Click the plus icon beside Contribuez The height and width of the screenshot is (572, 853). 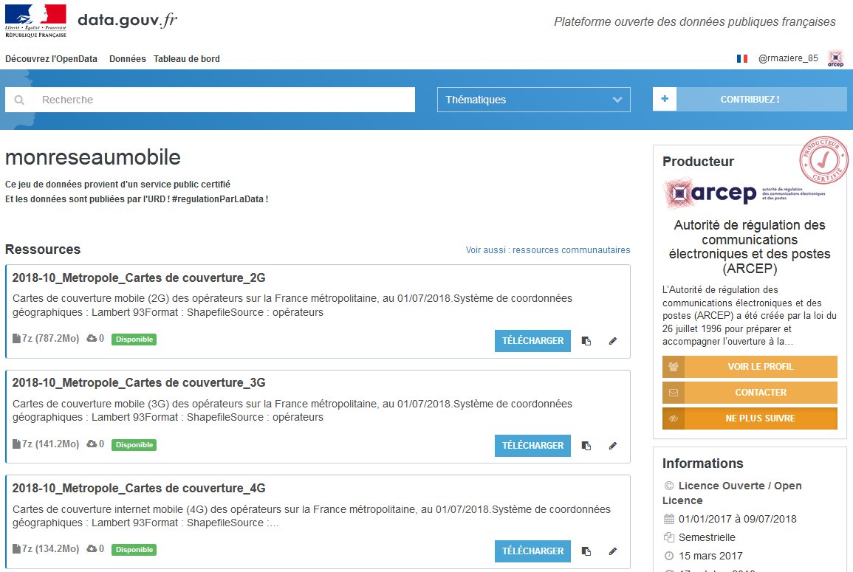coord(664,99)
